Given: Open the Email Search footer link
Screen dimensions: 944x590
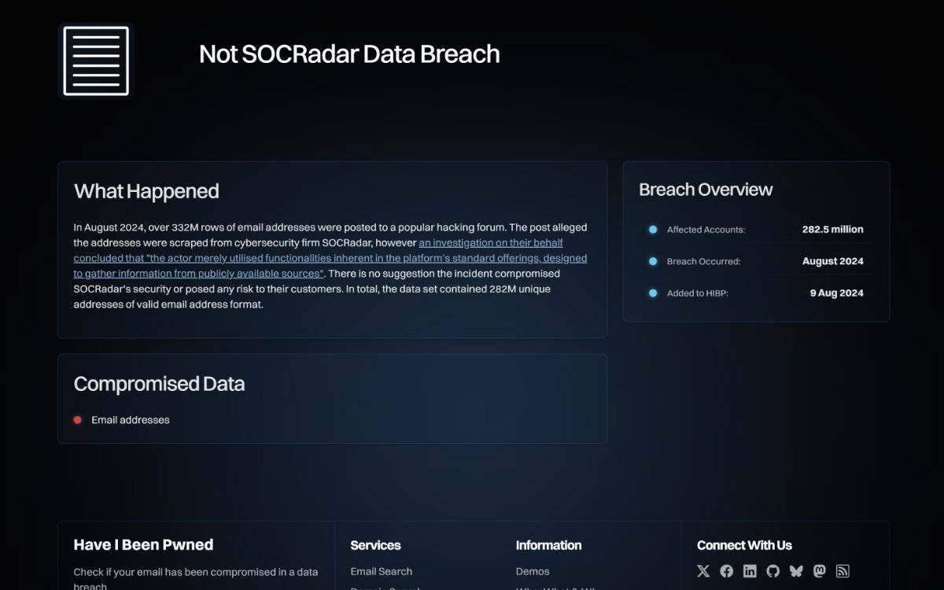Looking at the screenshot, I should pyautogui.click(x=382, y=571).
